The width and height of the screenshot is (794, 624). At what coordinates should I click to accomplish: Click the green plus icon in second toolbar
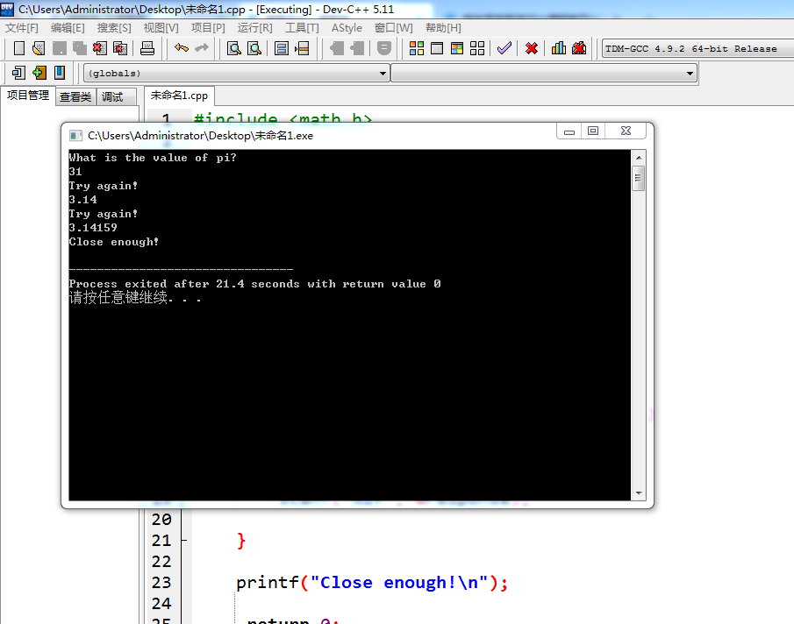[x=39, y=73]
